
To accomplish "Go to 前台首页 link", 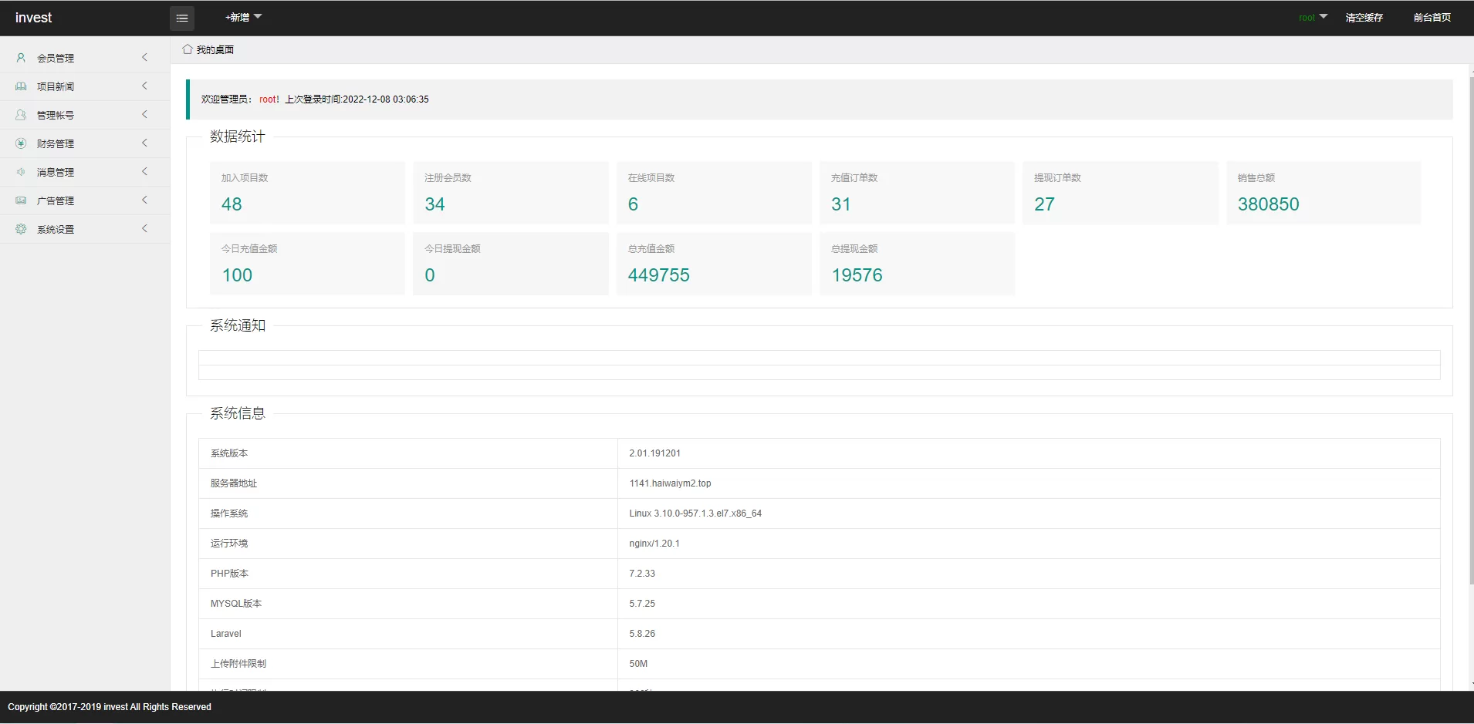I will 1432,17.
